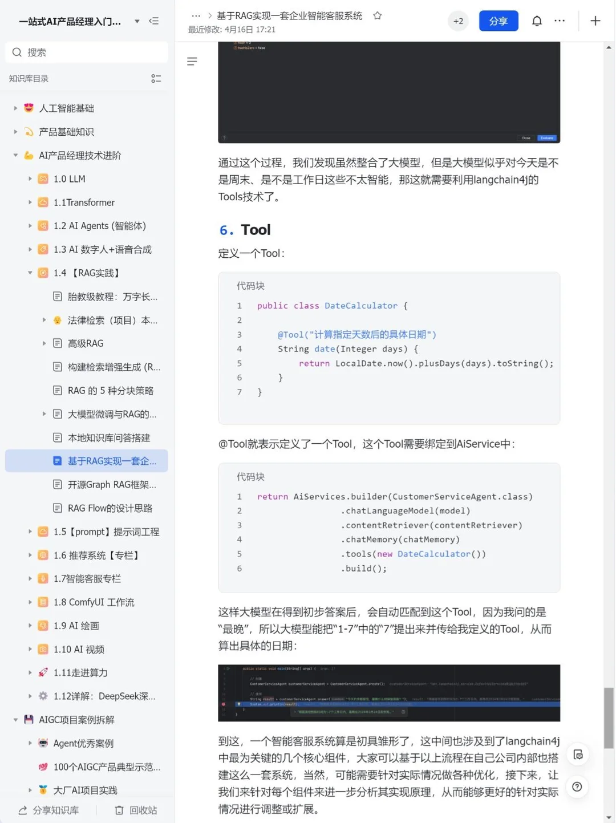Click the 1.5【prompt】提示词工程 folder icon
The image size is (616, 823).
click(43, 532)
